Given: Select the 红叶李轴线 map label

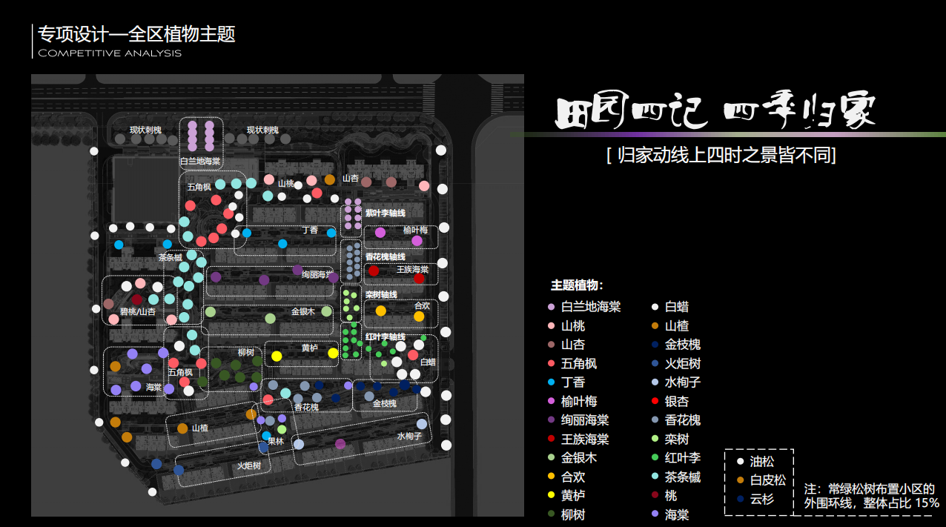Looking at the screenshot, I should point(385,337).
